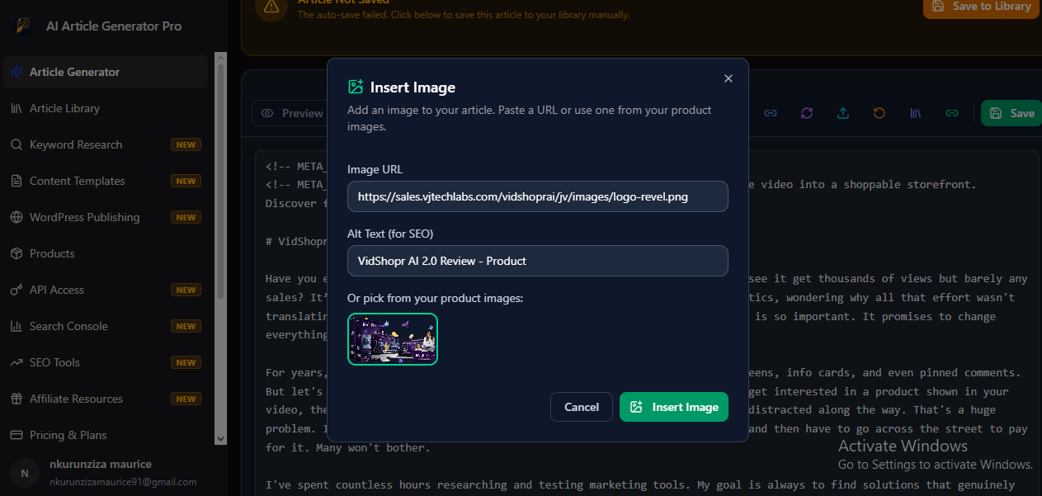Click the green link icon in toolbar
This screenshot has height=496, width=1042.
click(952, 113)
